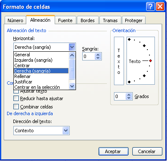This screenshot has width=167, height=161.
Task: Open the Bordes tab
Action: (x=88, y=20)
